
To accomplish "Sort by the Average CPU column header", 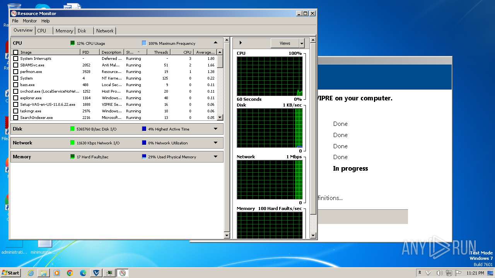I will 205,52.
